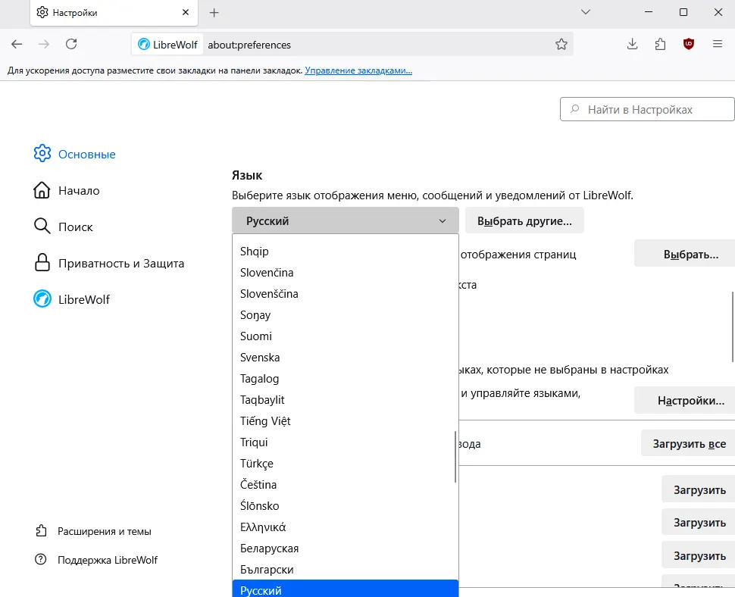Open the hamburger application menu
This screenshot has width=735, height=597.
point(717,45)
